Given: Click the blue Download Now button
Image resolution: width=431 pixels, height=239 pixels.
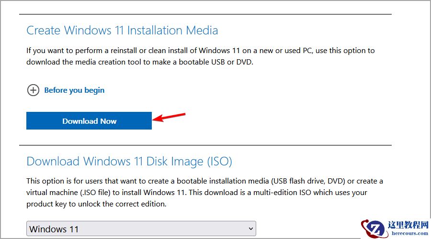Looking at the screenshot, I should click(89, 120).
